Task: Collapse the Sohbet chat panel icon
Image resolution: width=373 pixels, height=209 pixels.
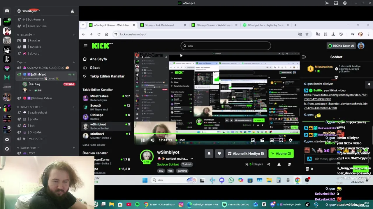Action: pos(304,57)
